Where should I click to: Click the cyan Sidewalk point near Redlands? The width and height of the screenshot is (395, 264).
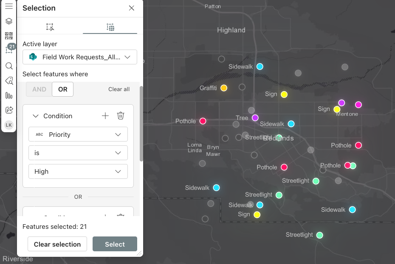pos(291,124)
